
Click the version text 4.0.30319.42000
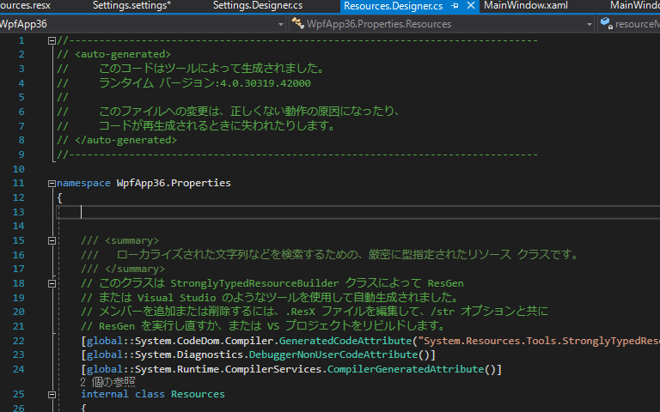click(266, 83)
